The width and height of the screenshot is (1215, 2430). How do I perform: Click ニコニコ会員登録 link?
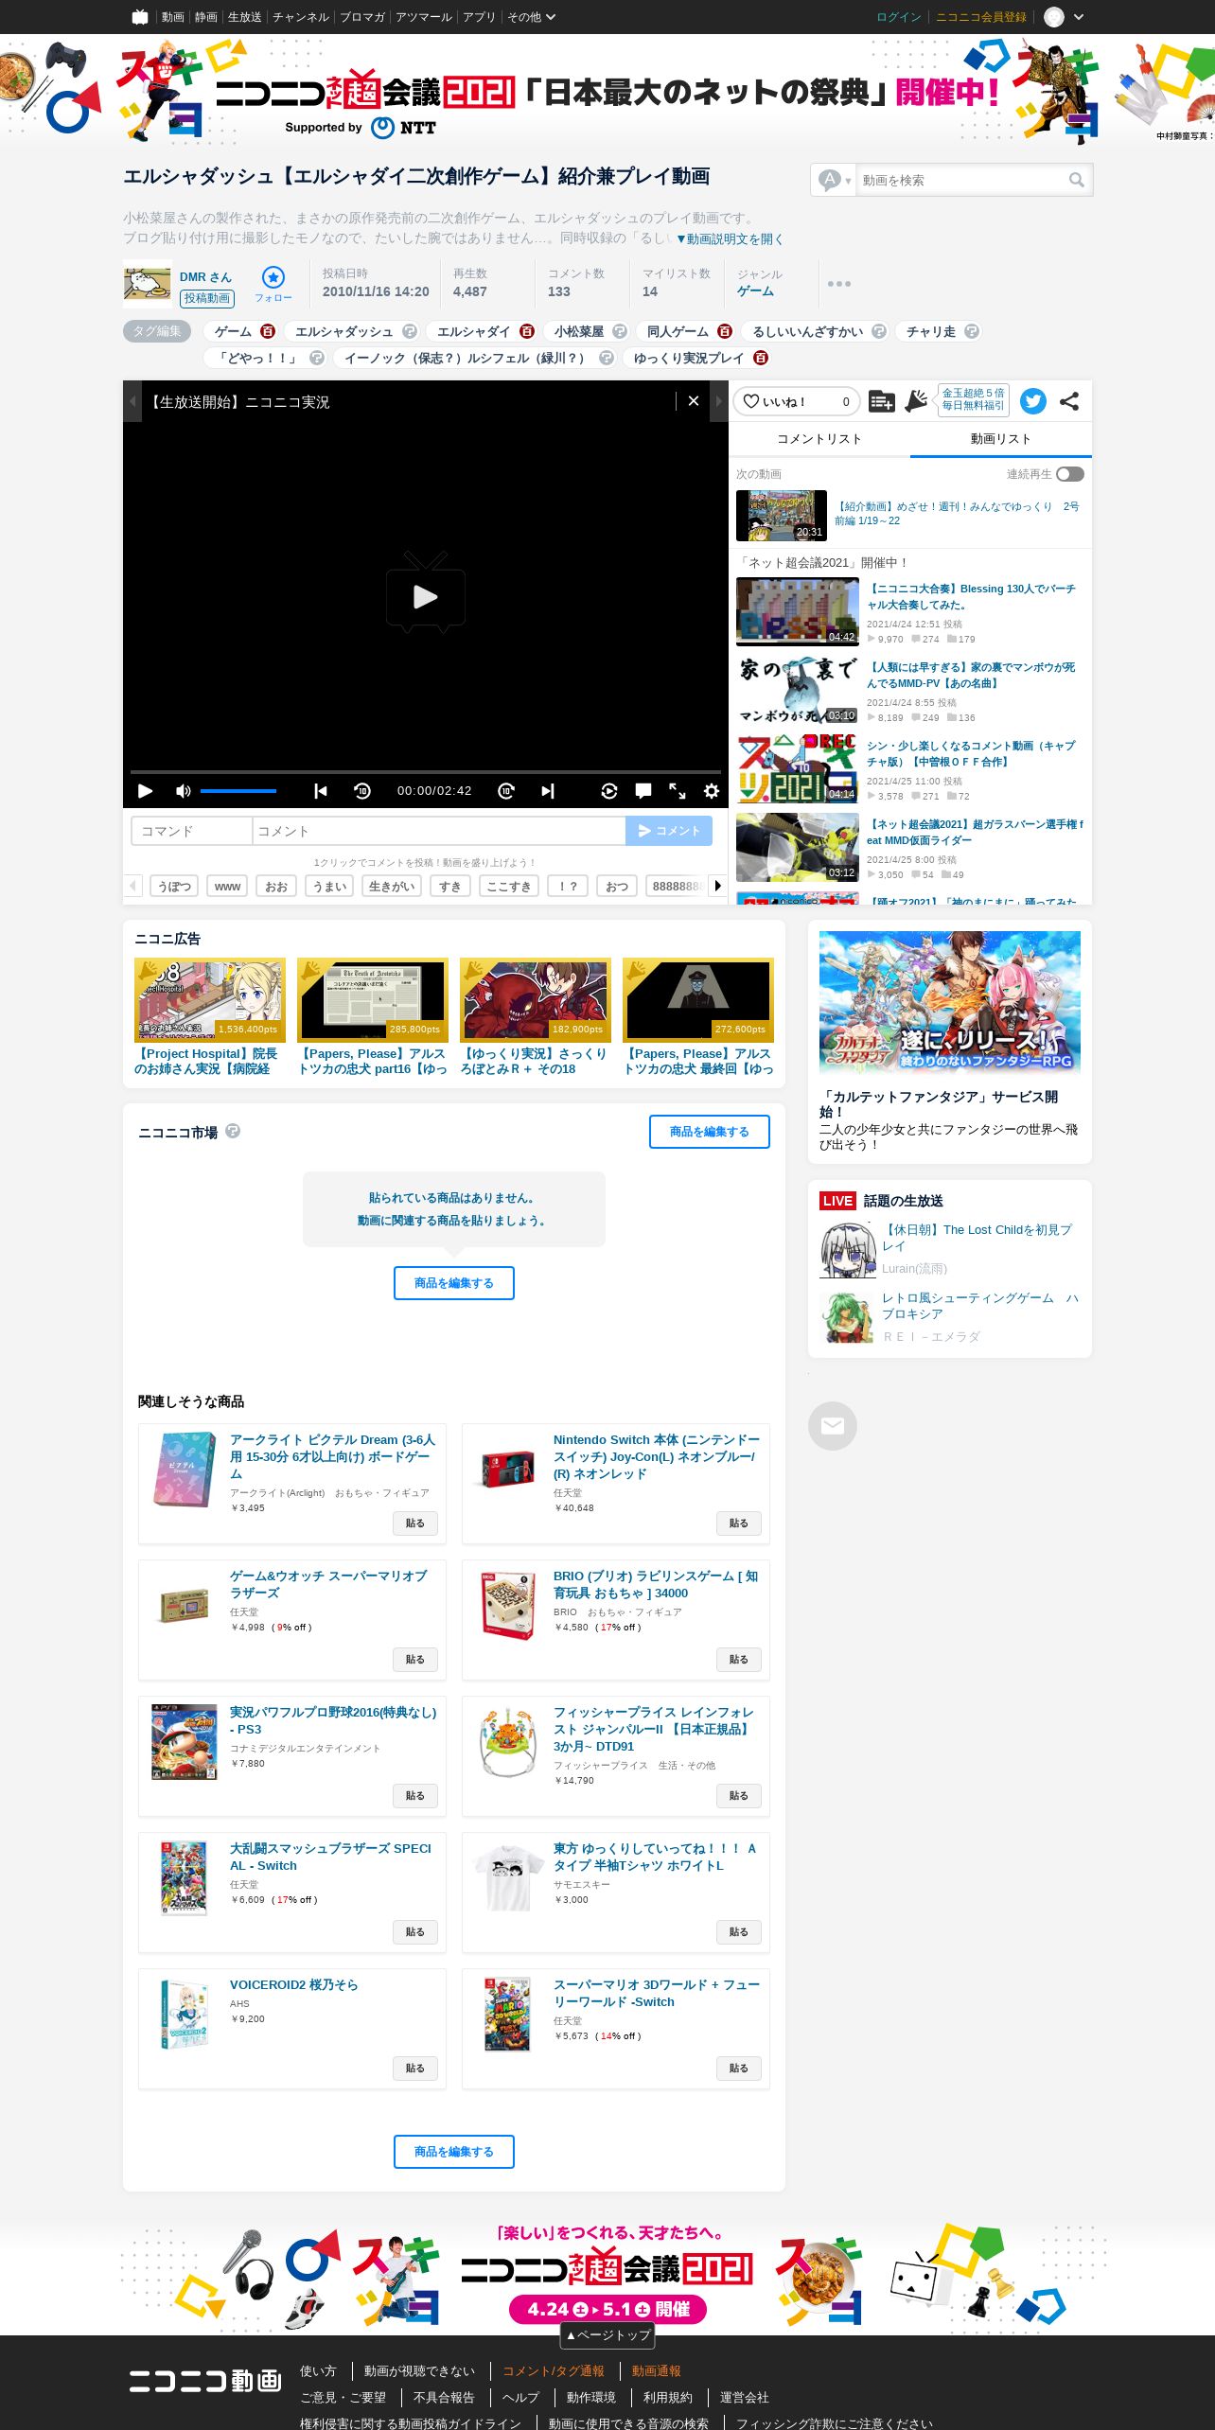click(981, 17)
